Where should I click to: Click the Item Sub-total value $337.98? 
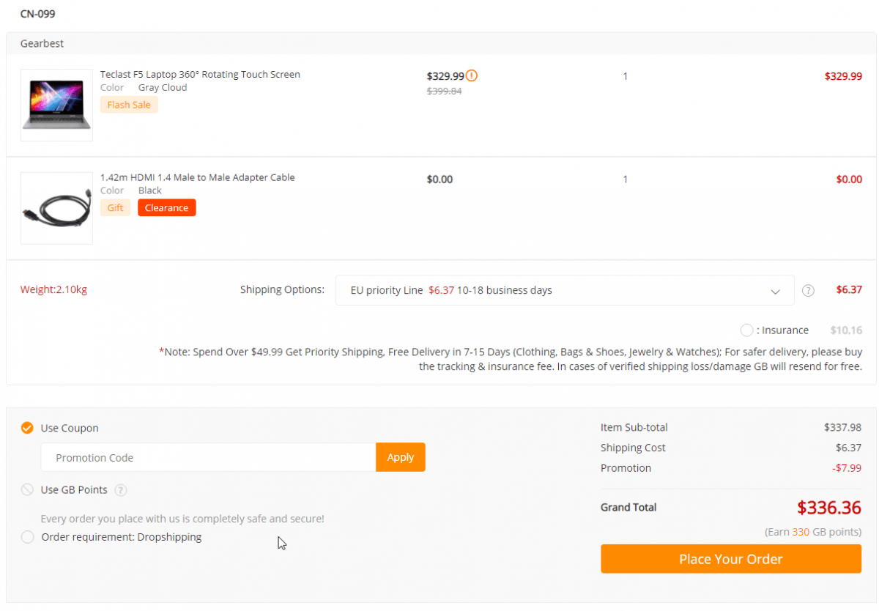tap(842, 428)
